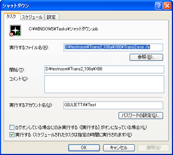Click the C:\WINDOWS\Tasks\シャットダウン.job path text
173x155 pixels.
[63, 29]
